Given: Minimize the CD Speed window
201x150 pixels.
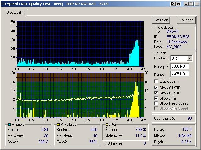Looking at the screenshot, I should click(x=186, y=4).
